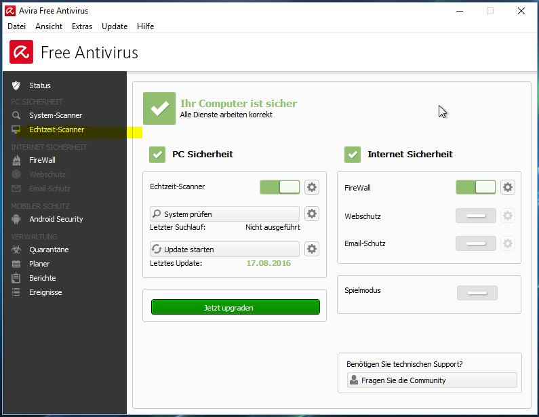Open FireWall settings gear icon

click(x=507, y=187)
